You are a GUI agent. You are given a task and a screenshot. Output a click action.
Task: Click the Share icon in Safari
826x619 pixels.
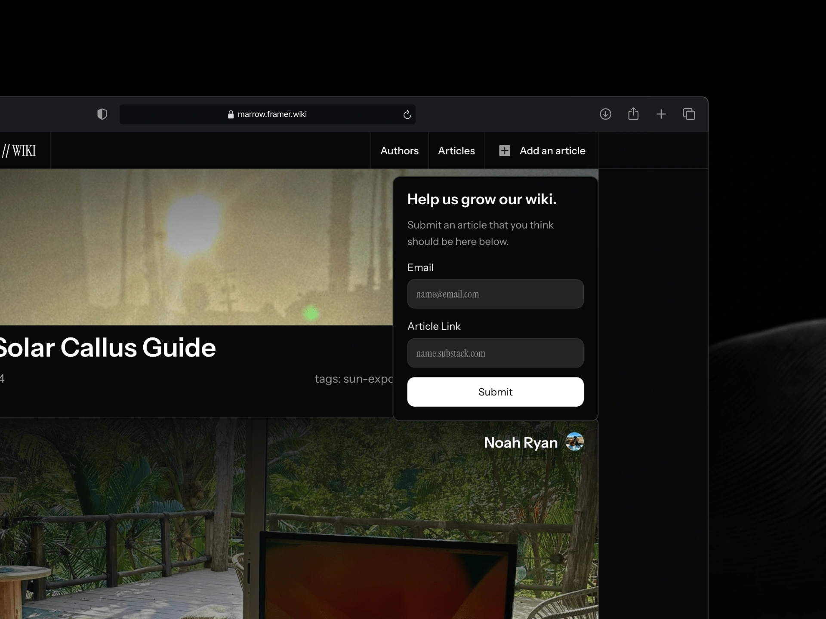click(633, 114)
